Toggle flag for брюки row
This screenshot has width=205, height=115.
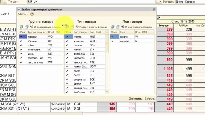pyautogui.click(x=67, y=84)
